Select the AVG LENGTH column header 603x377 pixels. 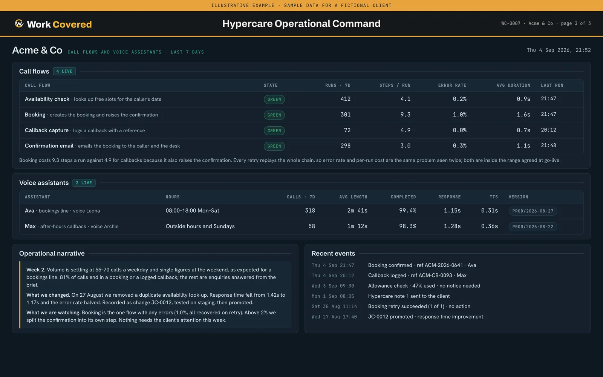pyautogui.click(x=353, y=197)
